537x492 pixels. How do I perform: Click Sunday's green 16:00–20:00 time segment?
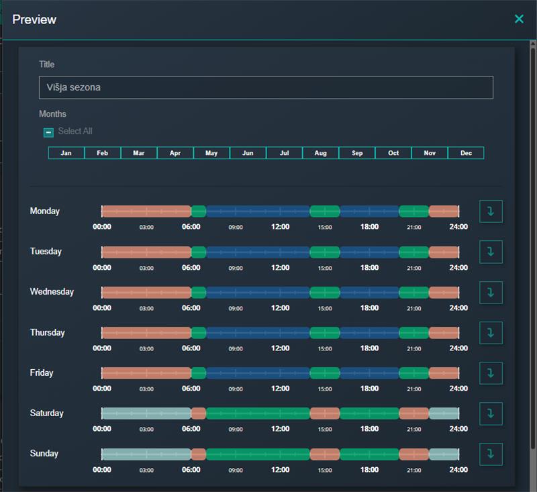[370, 454]
